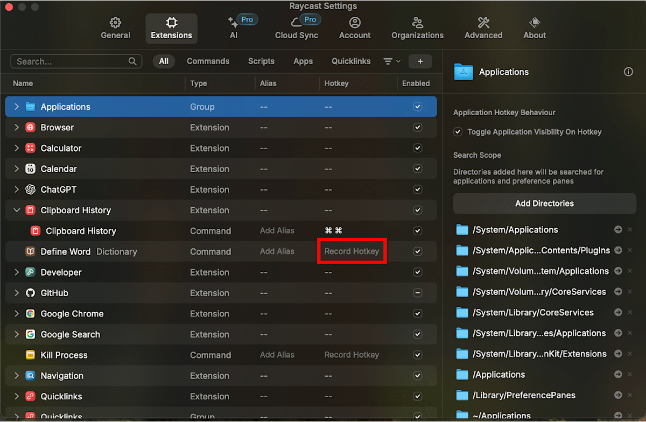Image resolution: width=646 pixels, height=422 pixels.
Task: Filter list by Quicklinks
Action: pos(351,61)
